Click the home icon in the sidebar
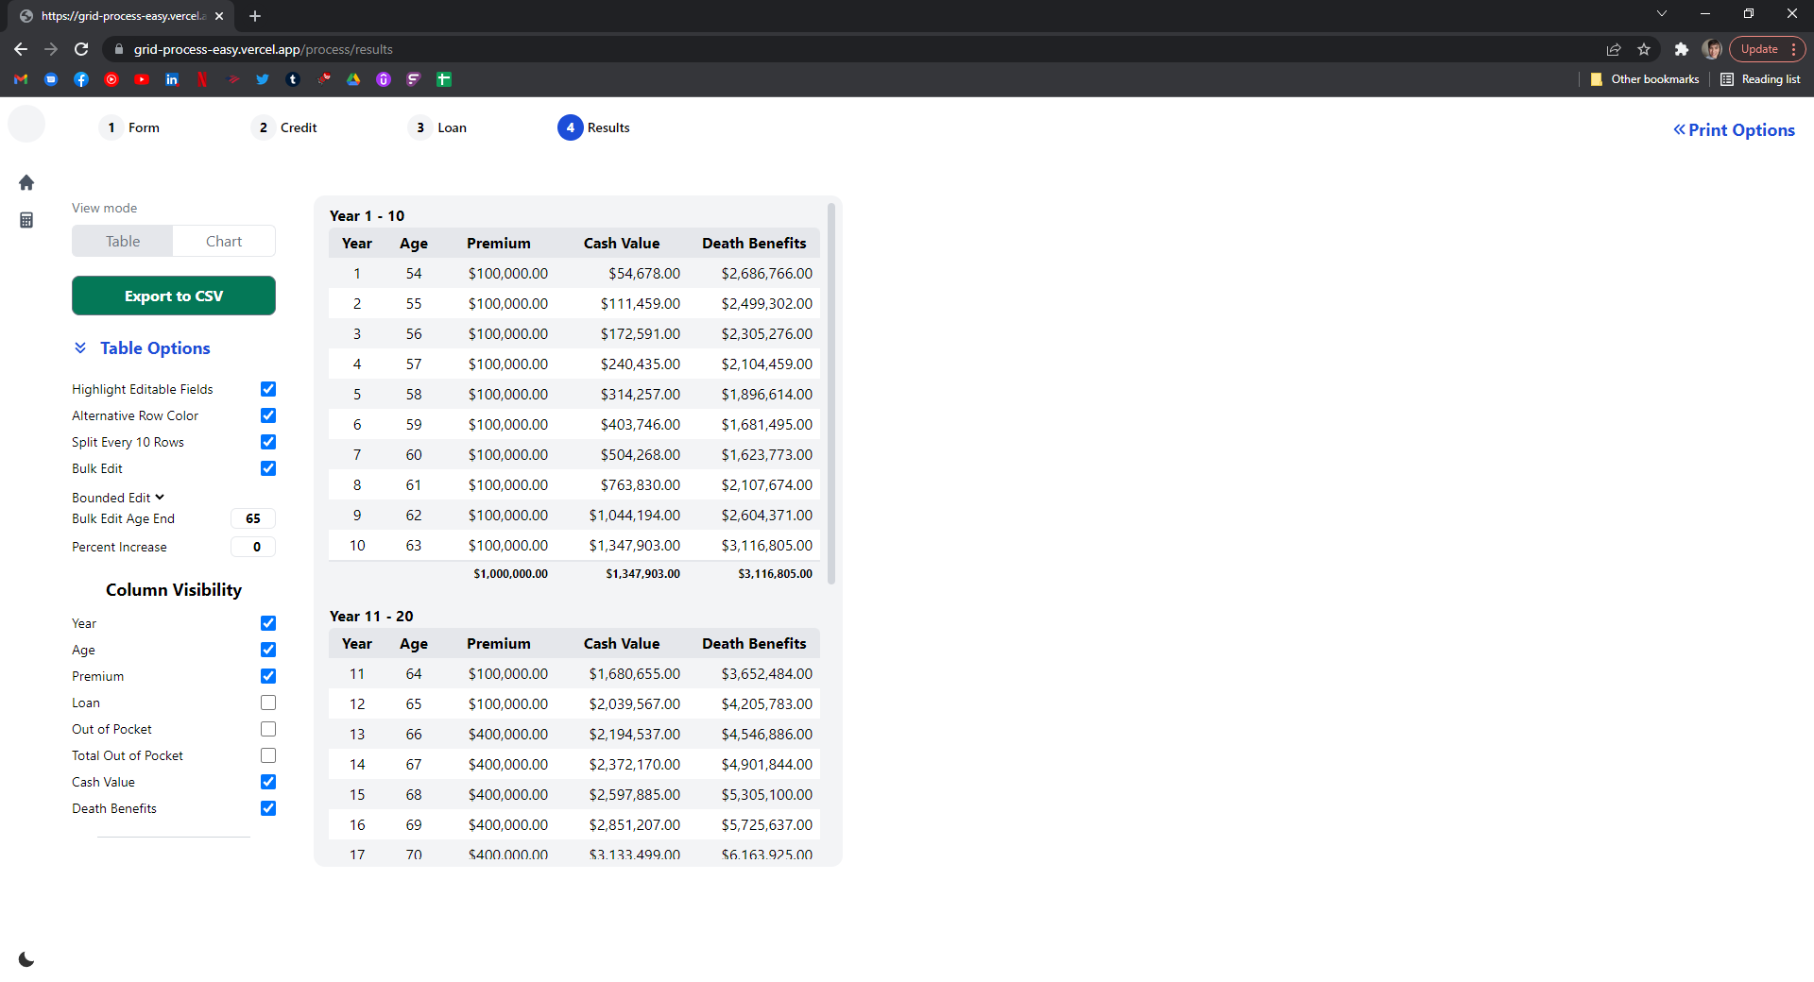Image resolution: width=1814 pixels, height=982 pixels. (26, 182)
